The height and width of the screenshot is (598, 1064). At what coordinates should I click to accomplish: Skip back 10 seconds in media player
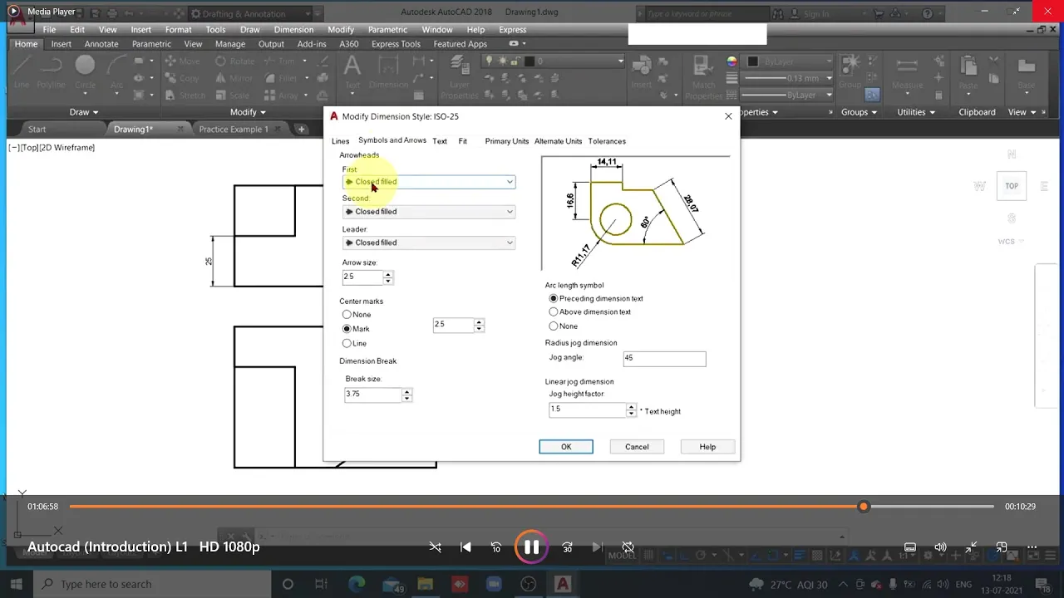point(496,547)
